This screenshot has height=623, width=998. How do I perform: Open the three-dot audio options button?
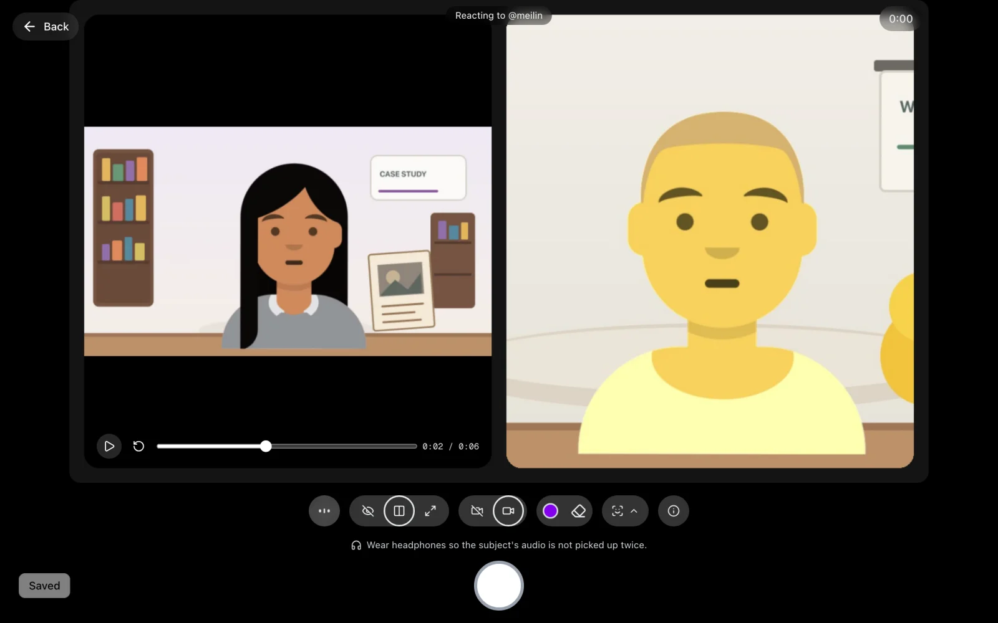324,511
